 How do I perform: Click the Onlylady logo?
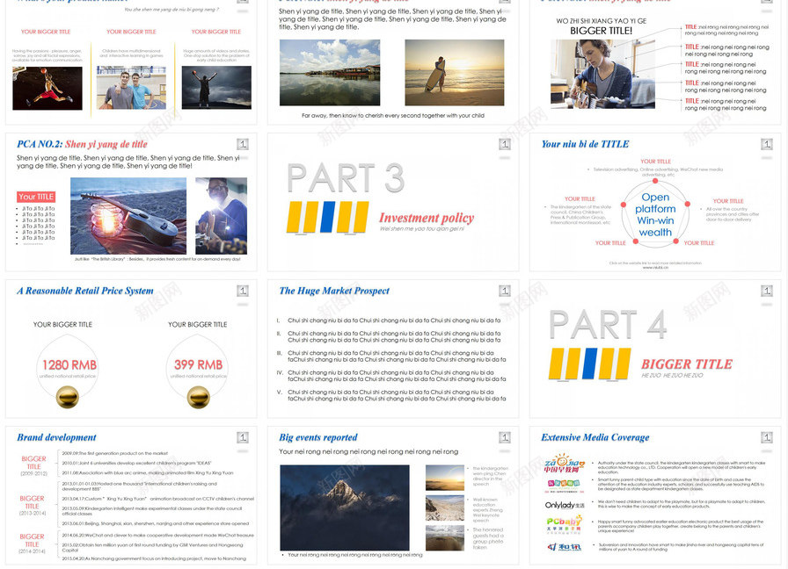coord(565,505)
